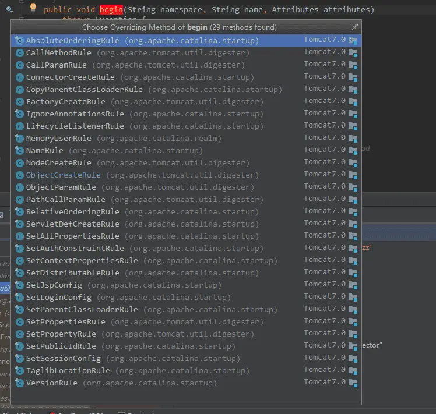
Task: Click Tomcat7.0 label on TaglibLocationRule row
Action: pos(325,370)
